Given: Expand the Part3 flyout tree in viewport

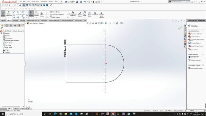Looking at the screenshot, I should click(25, 23).
